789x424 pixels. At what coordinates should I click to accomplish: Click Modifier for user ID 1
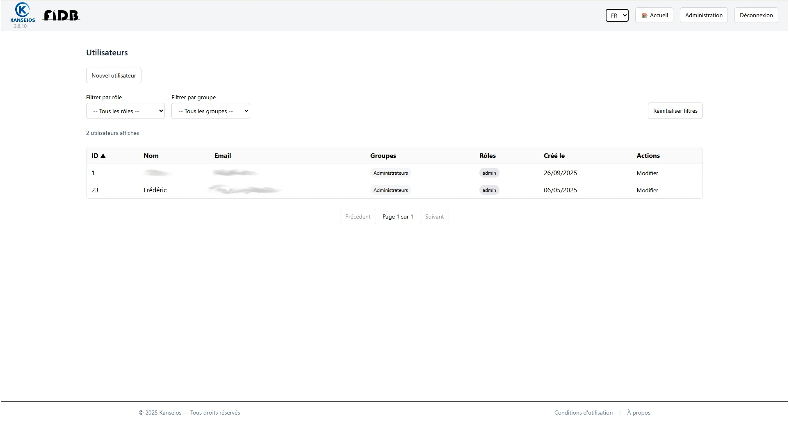pos(647,173)
